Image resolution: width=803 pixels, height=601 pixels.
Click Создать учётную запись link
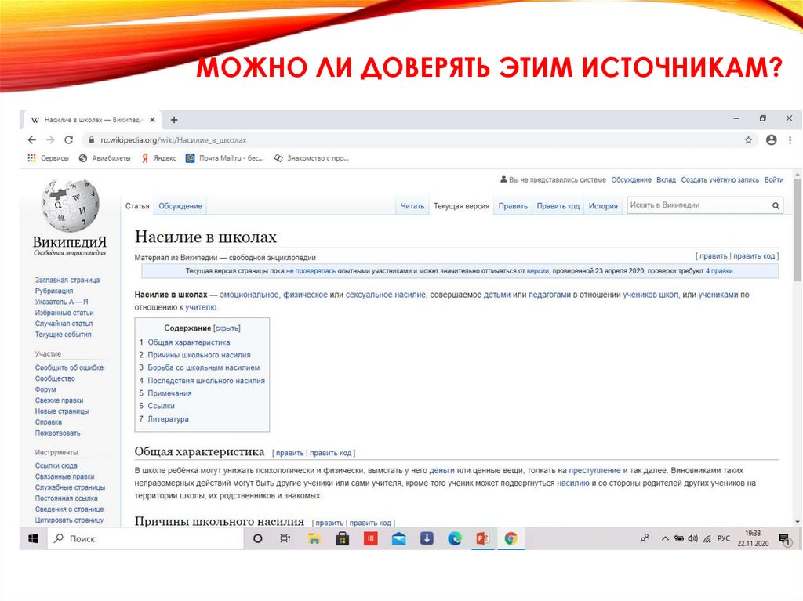(x=720, y=179)
